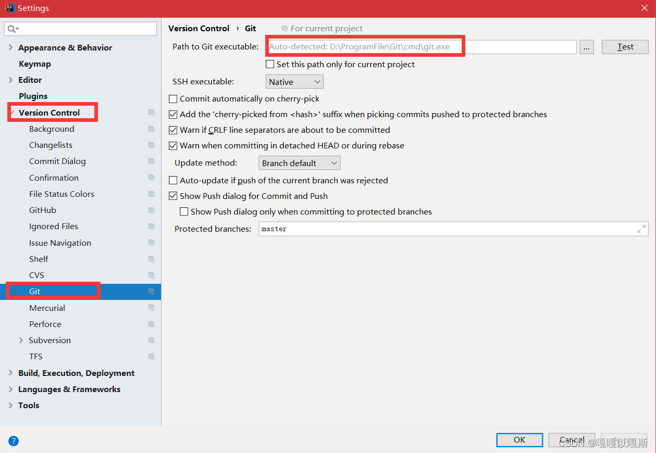
Task: Open the TFS settings page
Action: (x=36, y=356)
